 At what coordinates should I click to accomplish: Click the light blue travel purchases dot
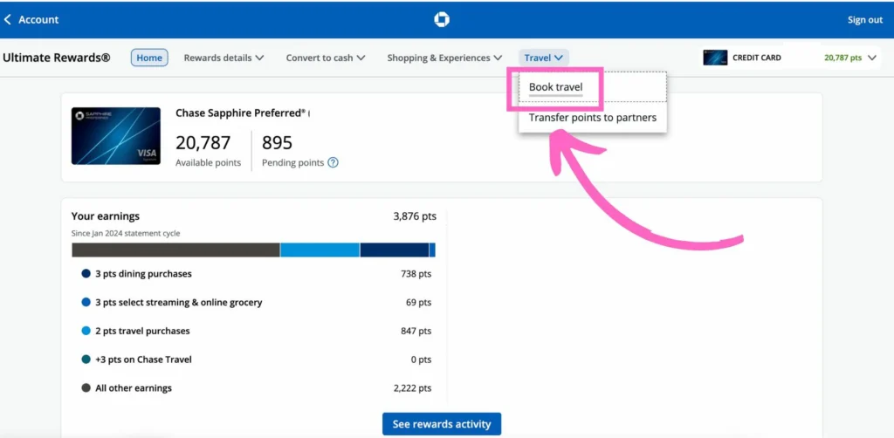[86, 331]
